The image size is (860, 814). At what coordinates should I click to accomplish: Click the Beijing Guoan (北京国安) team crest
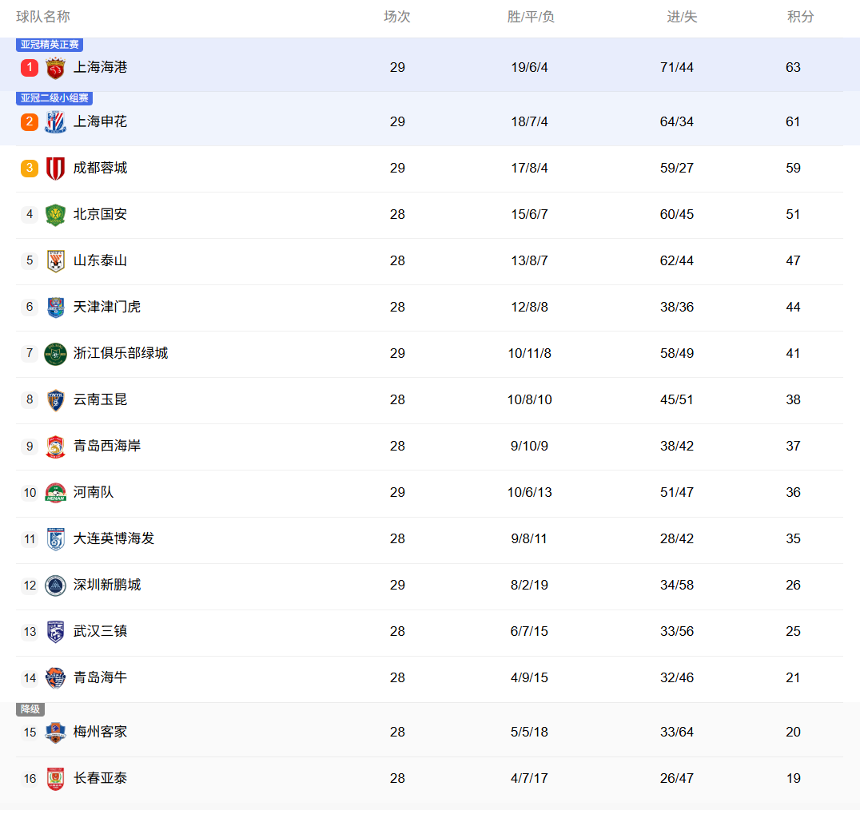coord(55,215)
